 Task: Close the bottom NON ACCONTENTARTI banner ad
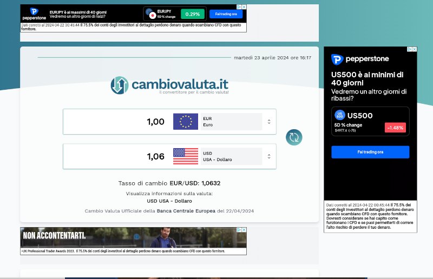tap(244, 230)
